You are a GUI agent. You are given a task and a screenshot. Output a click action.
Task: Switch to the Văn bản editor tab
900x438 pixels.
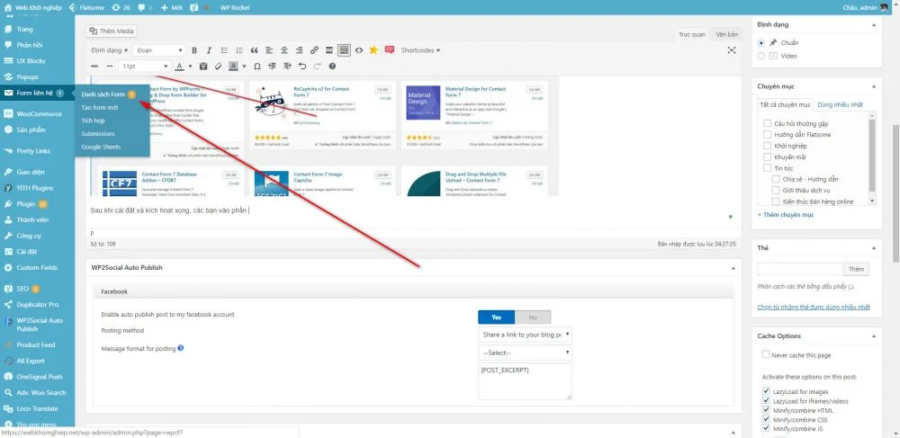tap(725, 34)
